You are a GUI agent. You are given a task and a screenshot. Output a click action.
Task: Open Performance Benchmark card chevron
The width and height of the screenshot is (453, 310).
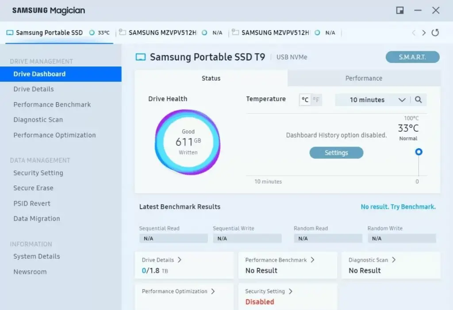point(312,260)
